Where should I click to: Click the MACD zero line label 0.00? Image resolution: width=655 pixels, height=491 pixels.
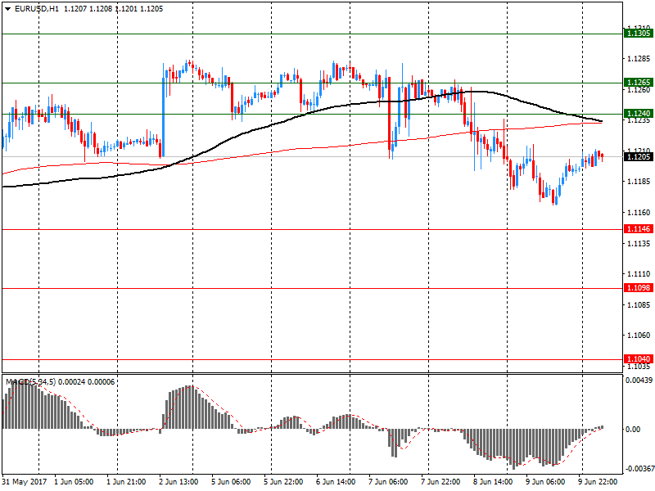pyautogui.click(x=635, y=429)
